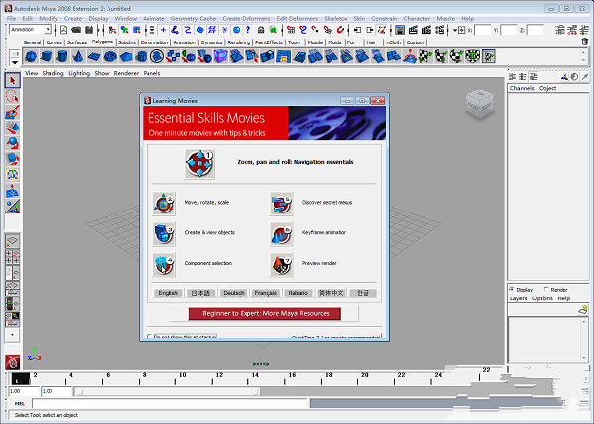Screen dimensions: 594x424
Task: Toggle Snap to grids icon
Action: click(291, 29)
